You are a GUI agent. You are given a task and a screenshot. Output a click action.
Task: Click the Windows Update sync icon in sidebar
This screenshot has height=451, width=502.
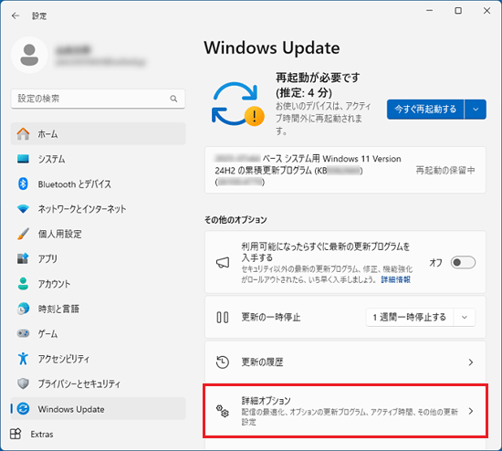tap(23, 409)
